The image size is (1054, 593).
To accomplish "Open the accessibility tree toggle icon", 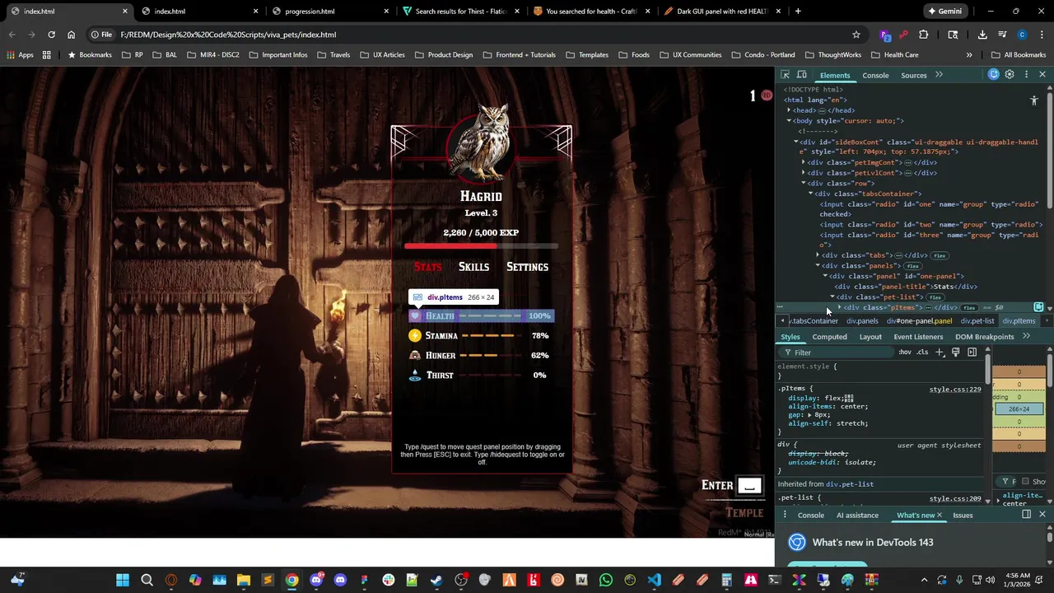I will 1034,100.
